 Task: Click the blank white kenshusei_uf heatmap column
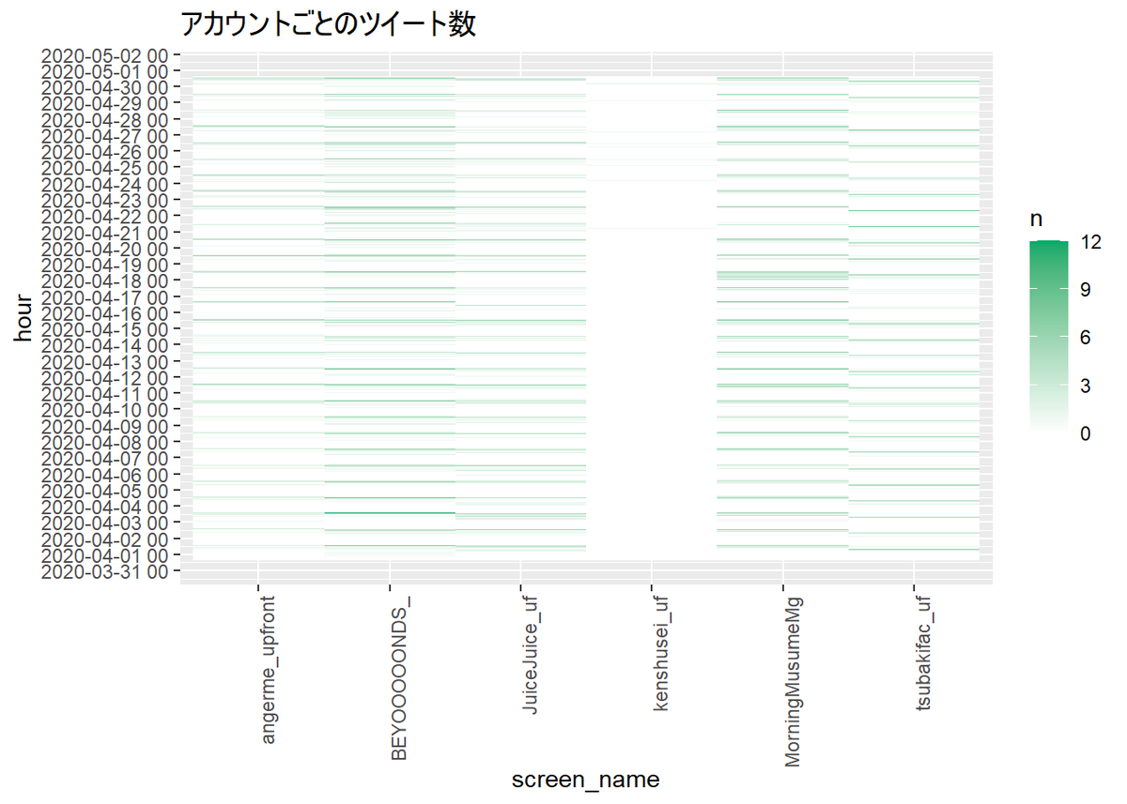click(x=651, y=319)
